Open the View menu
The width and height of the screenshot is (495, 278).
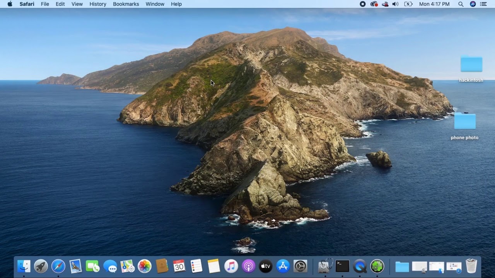(77, 4)
